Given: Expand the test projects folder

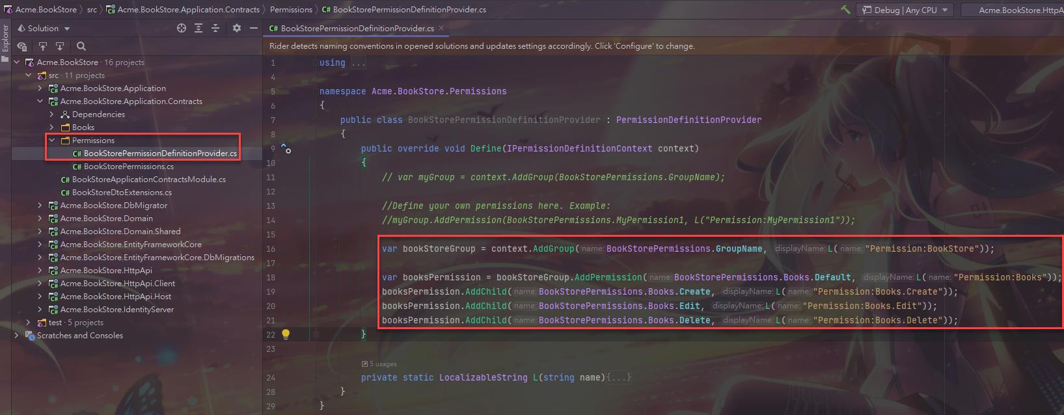Looking at the screenshot, I should [28, 323].
